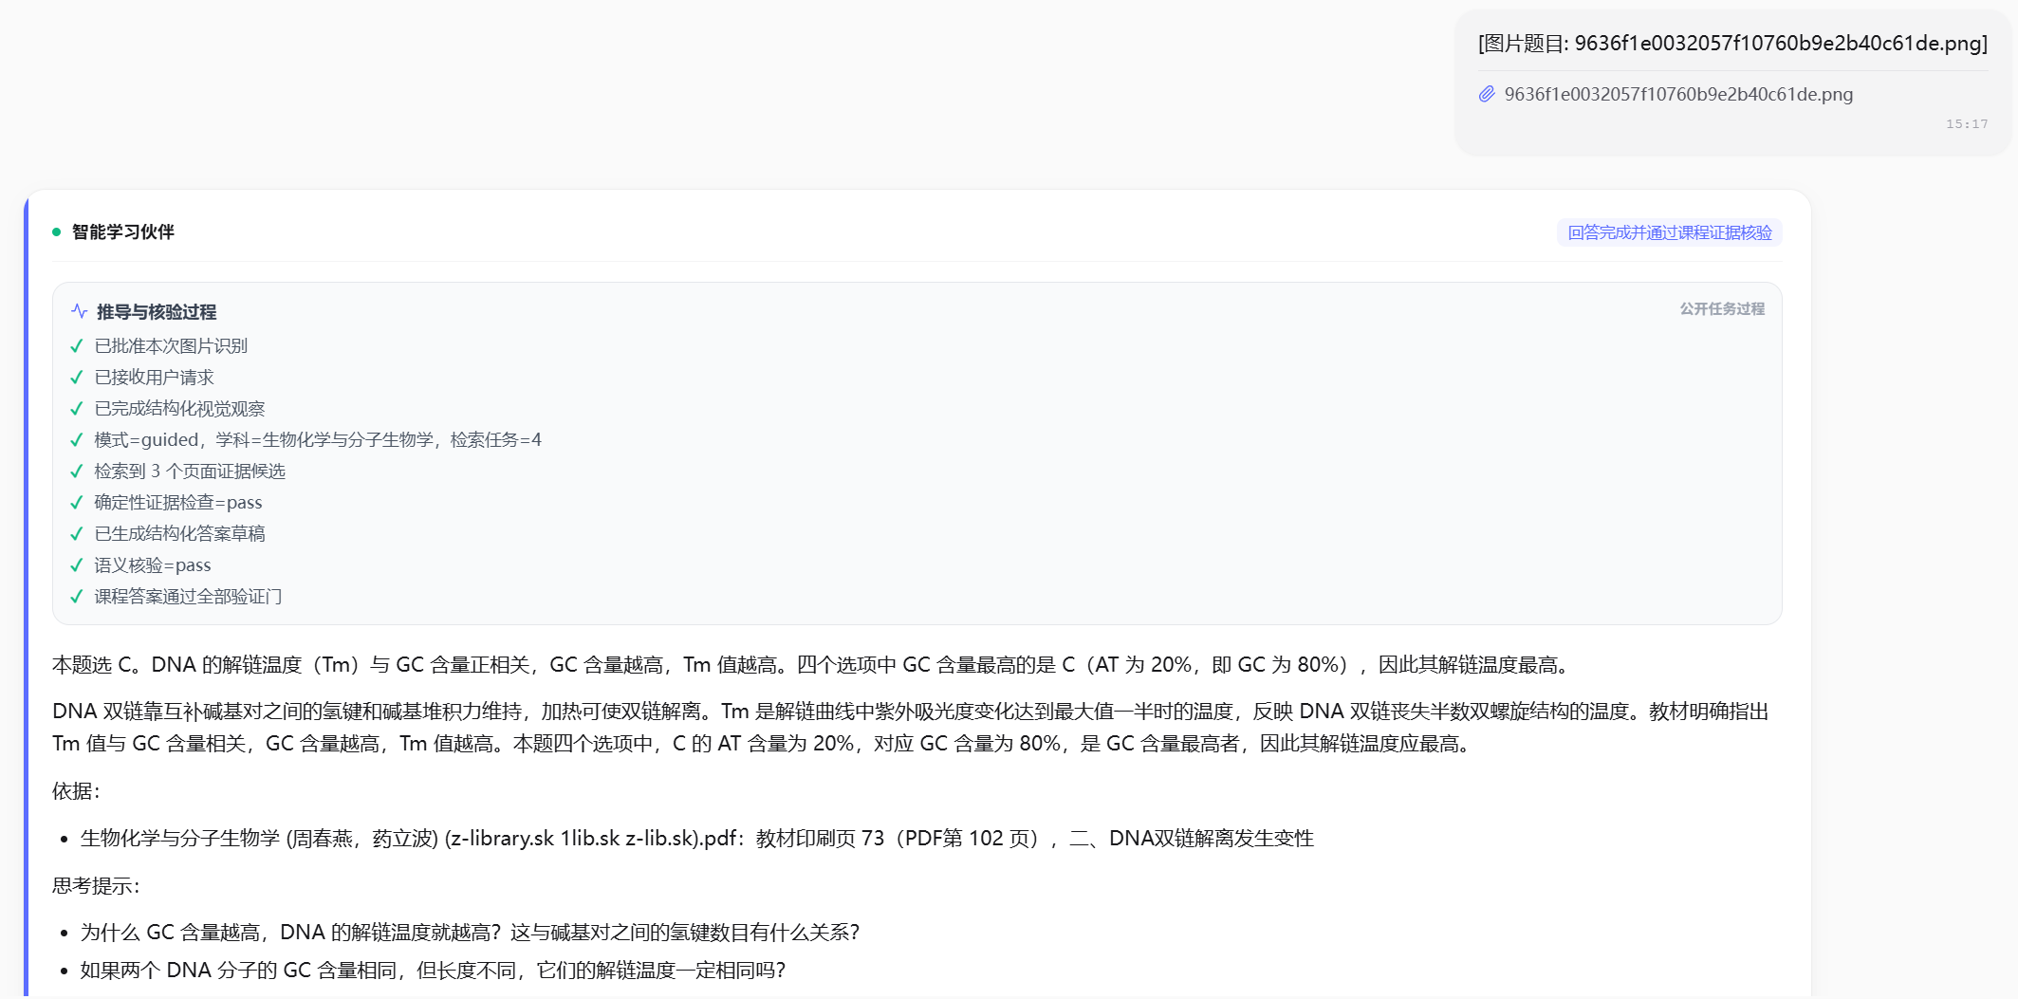
Task: Click checkmark next to 已生成结构化答案草稿
Action: (x=77, y=534)
